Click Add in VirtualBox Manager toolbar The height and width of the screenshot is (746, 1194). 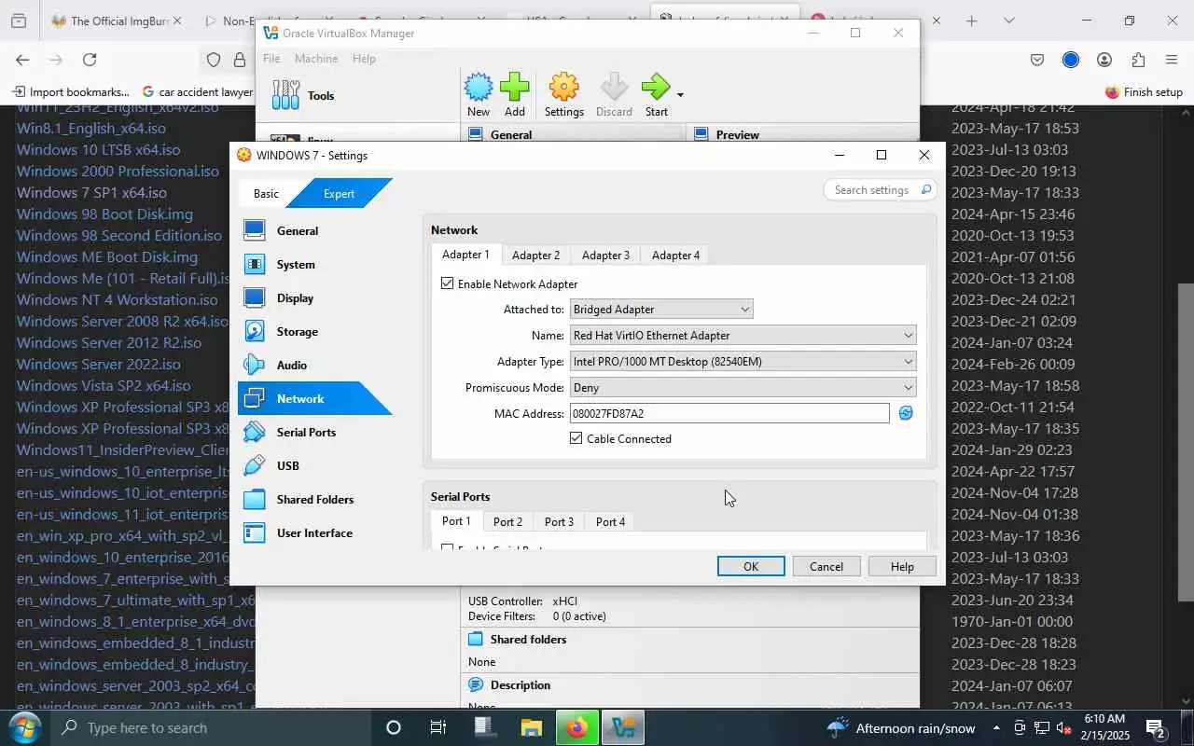tap(514, 95)
